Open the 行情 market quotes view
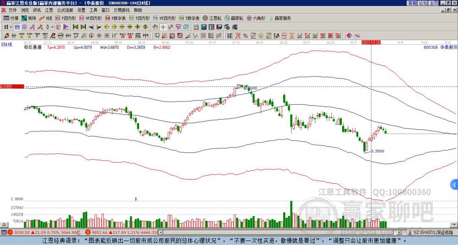The image size is (458, 245). click(x=11, y=18)
